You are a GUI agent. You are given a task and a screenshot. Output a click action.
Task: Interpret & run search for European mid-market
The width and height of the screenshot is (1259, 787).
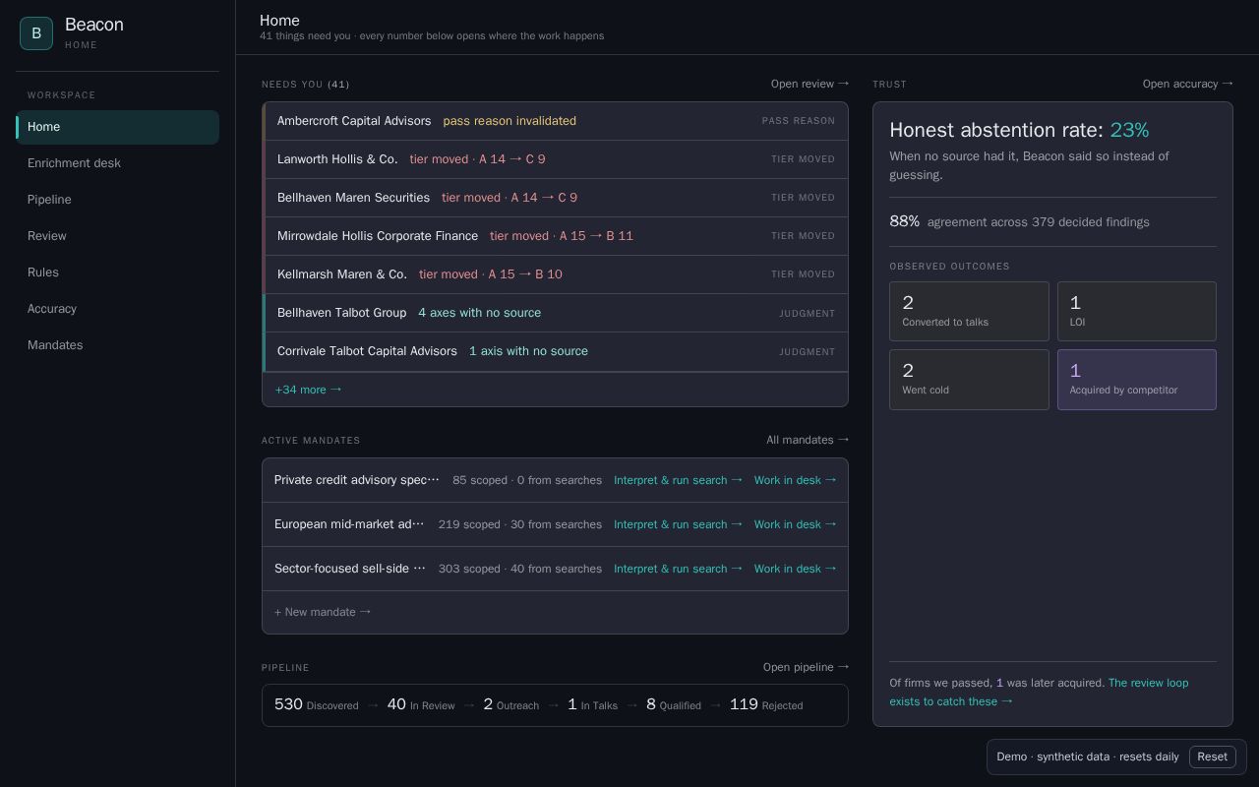tap(678, 524)
